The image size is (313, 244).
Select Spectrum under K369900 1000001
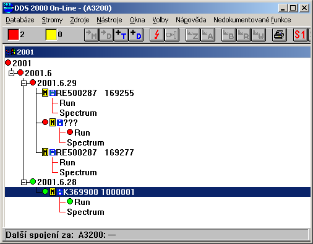coord(85,212)
